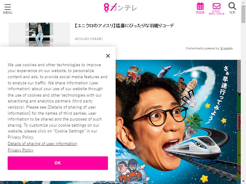The height and width of the screenshot is (184, 246).
Task: Click the pink OK button
Action: pyautogui.click(x=58, y=163)
